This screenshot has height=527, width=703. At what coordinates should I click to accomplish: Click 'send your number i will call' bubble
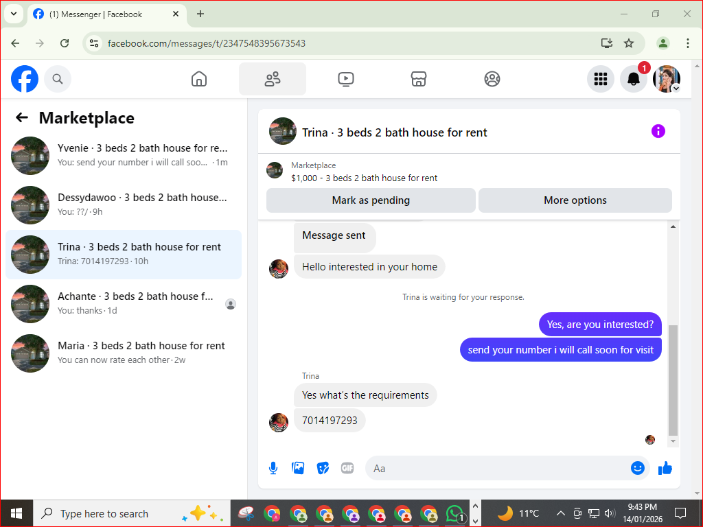(x=561, y=350)
